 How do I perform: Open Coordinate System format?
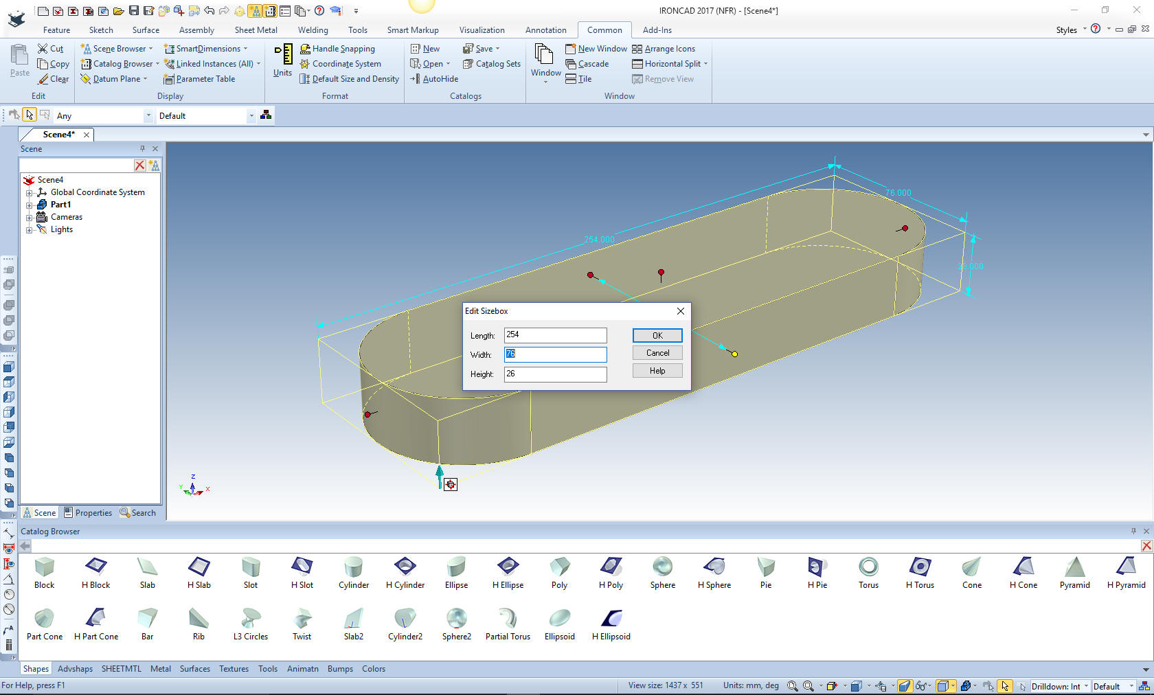click(x=340, y=64)
